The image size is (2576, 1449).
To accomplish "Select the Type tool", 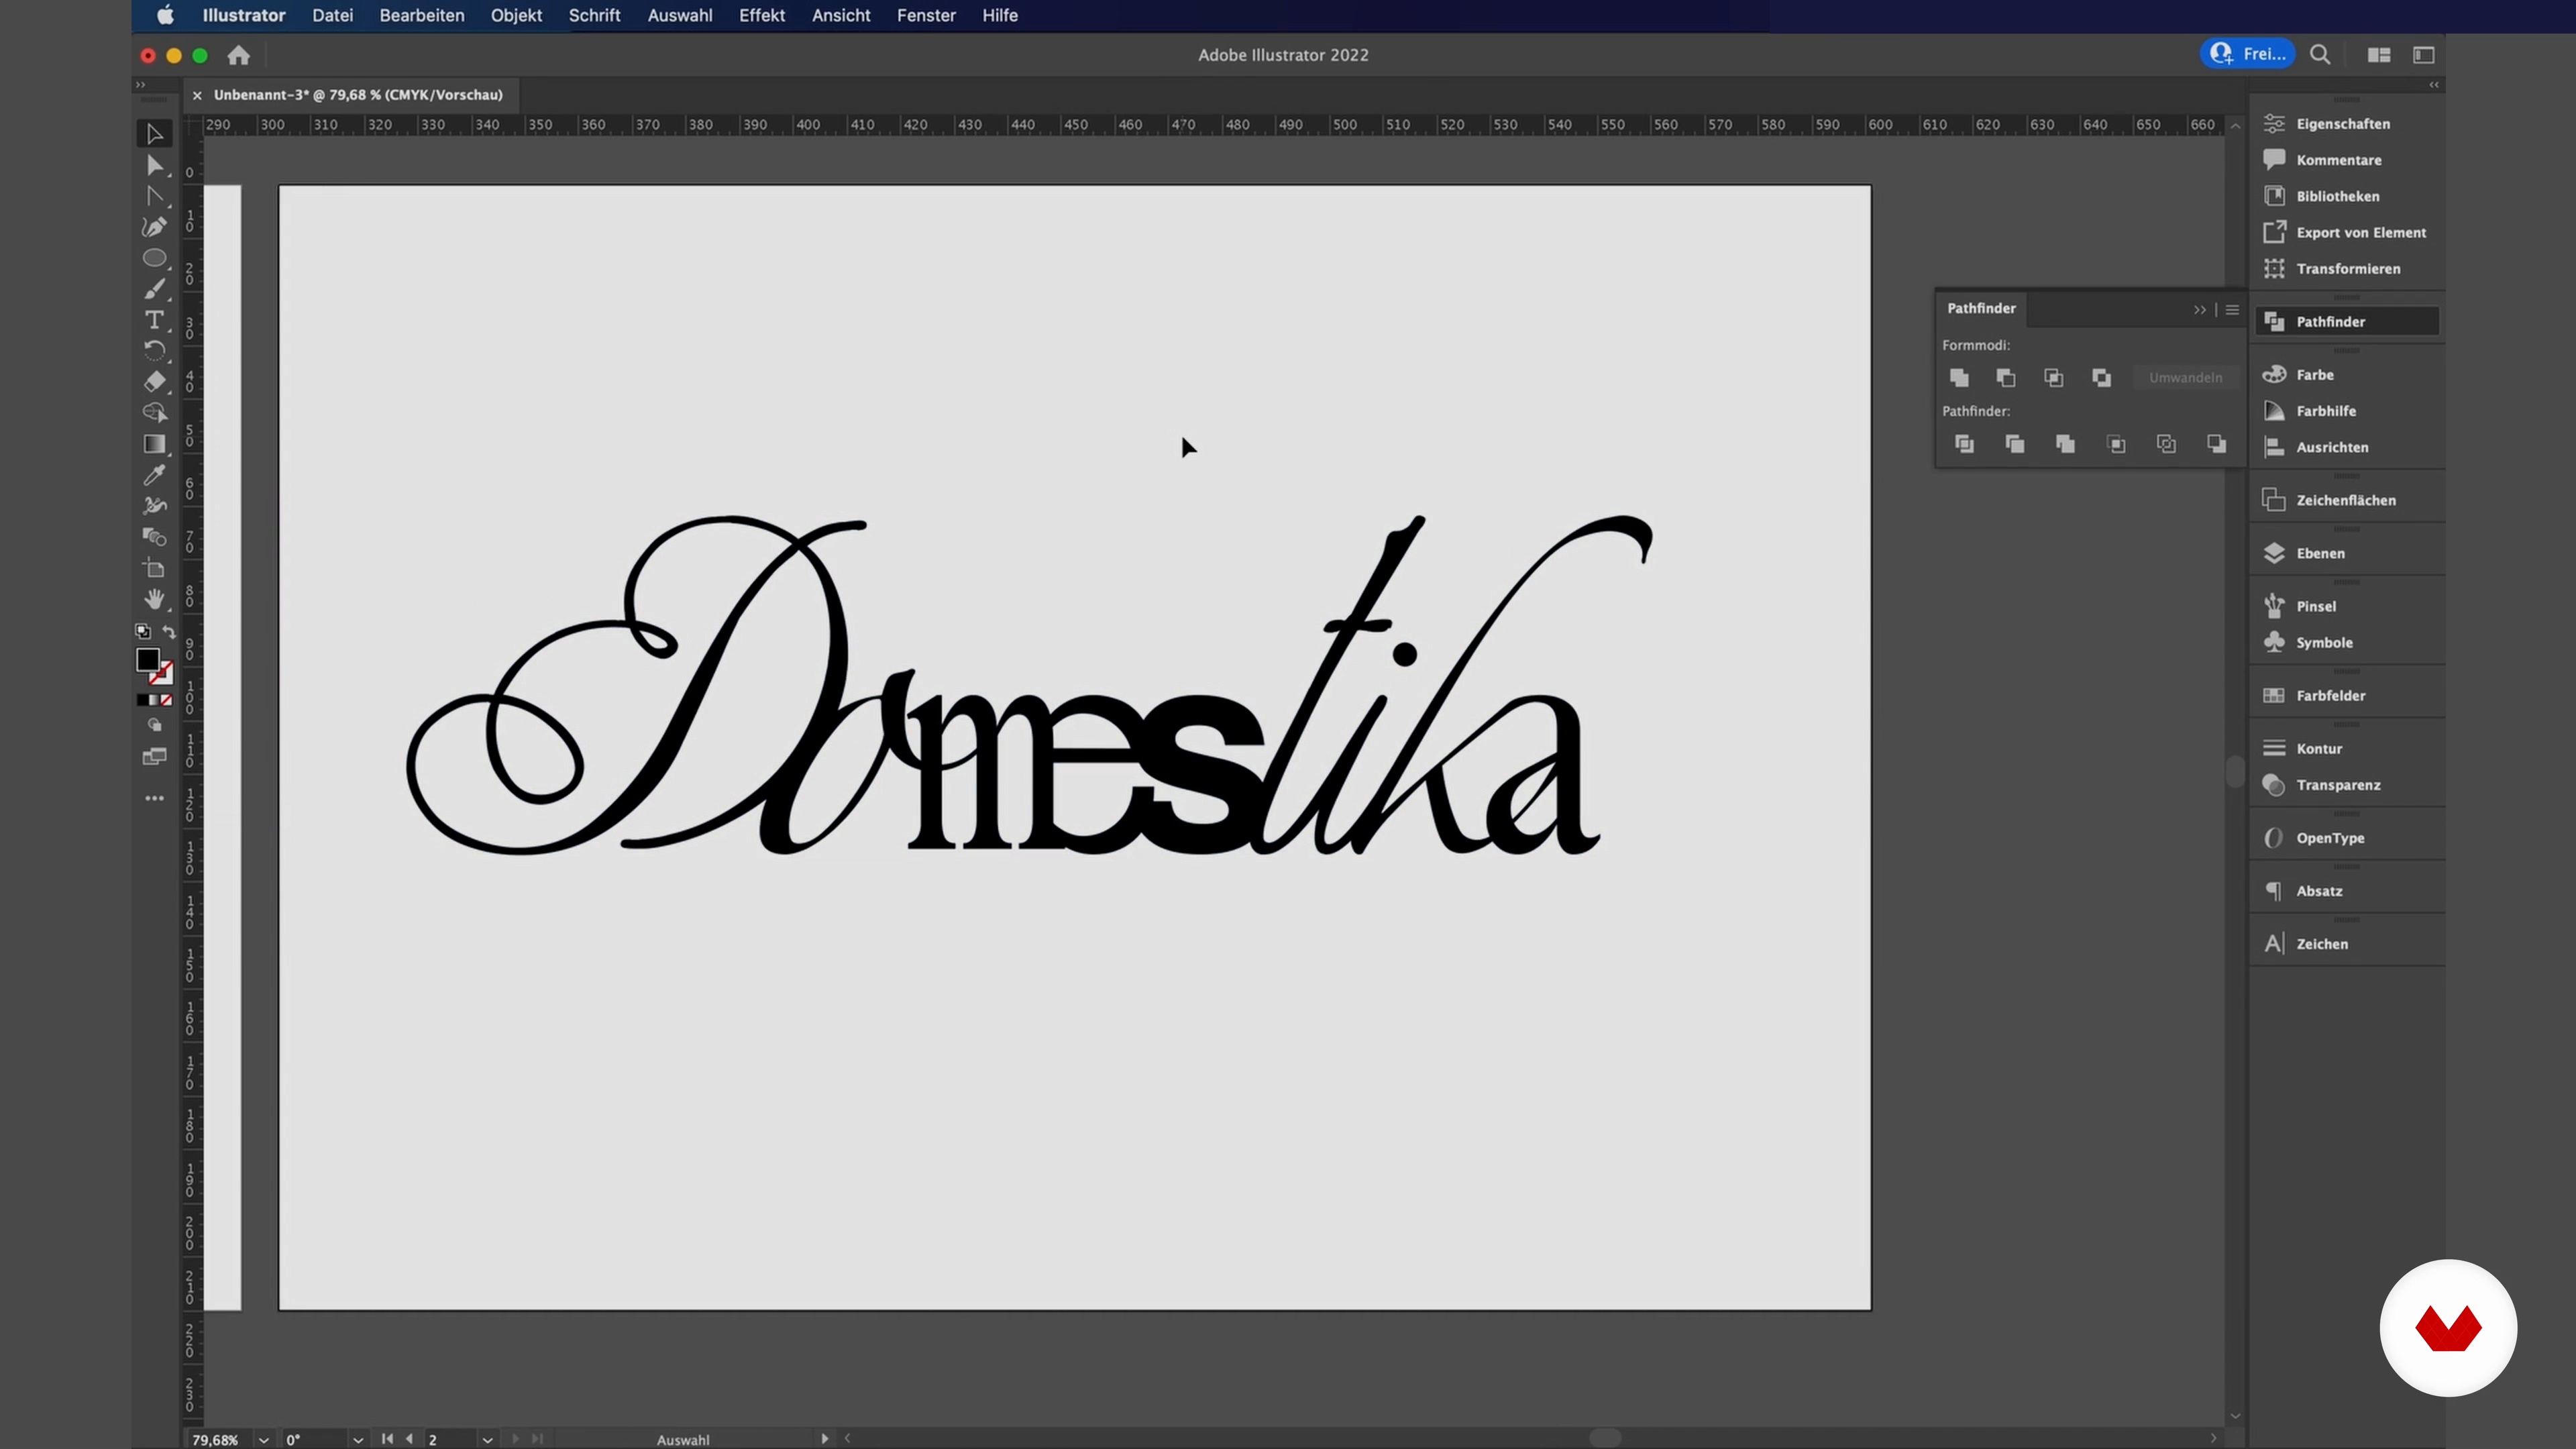I will (154, 320).
